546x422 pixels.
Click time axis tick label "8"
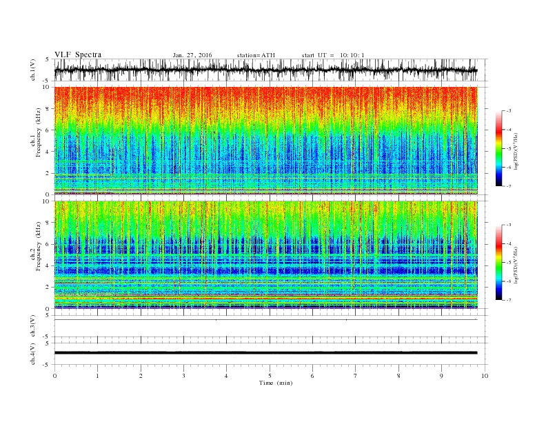398,376
